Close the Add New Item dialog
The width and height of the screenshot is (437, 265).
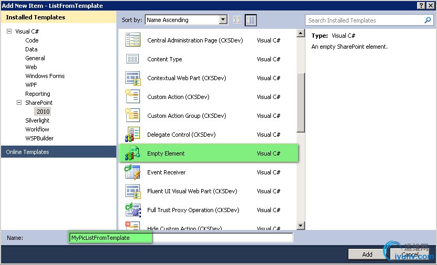pos(430,6)
